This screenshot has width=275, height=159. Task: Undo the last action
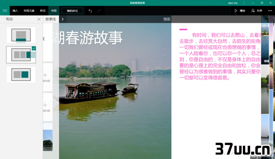pos(90,11)
